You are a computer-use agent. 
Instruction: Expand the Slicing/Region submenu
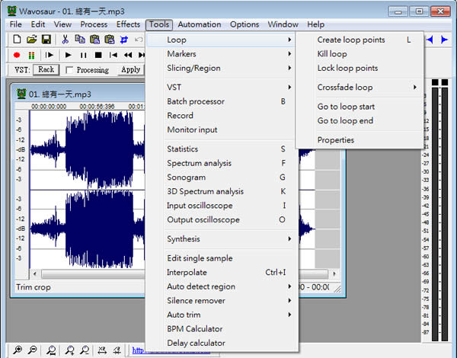point(221,69)
